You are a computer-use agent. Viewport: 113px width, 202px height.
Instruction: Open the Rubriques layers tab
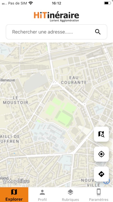(x=70, y=194)
